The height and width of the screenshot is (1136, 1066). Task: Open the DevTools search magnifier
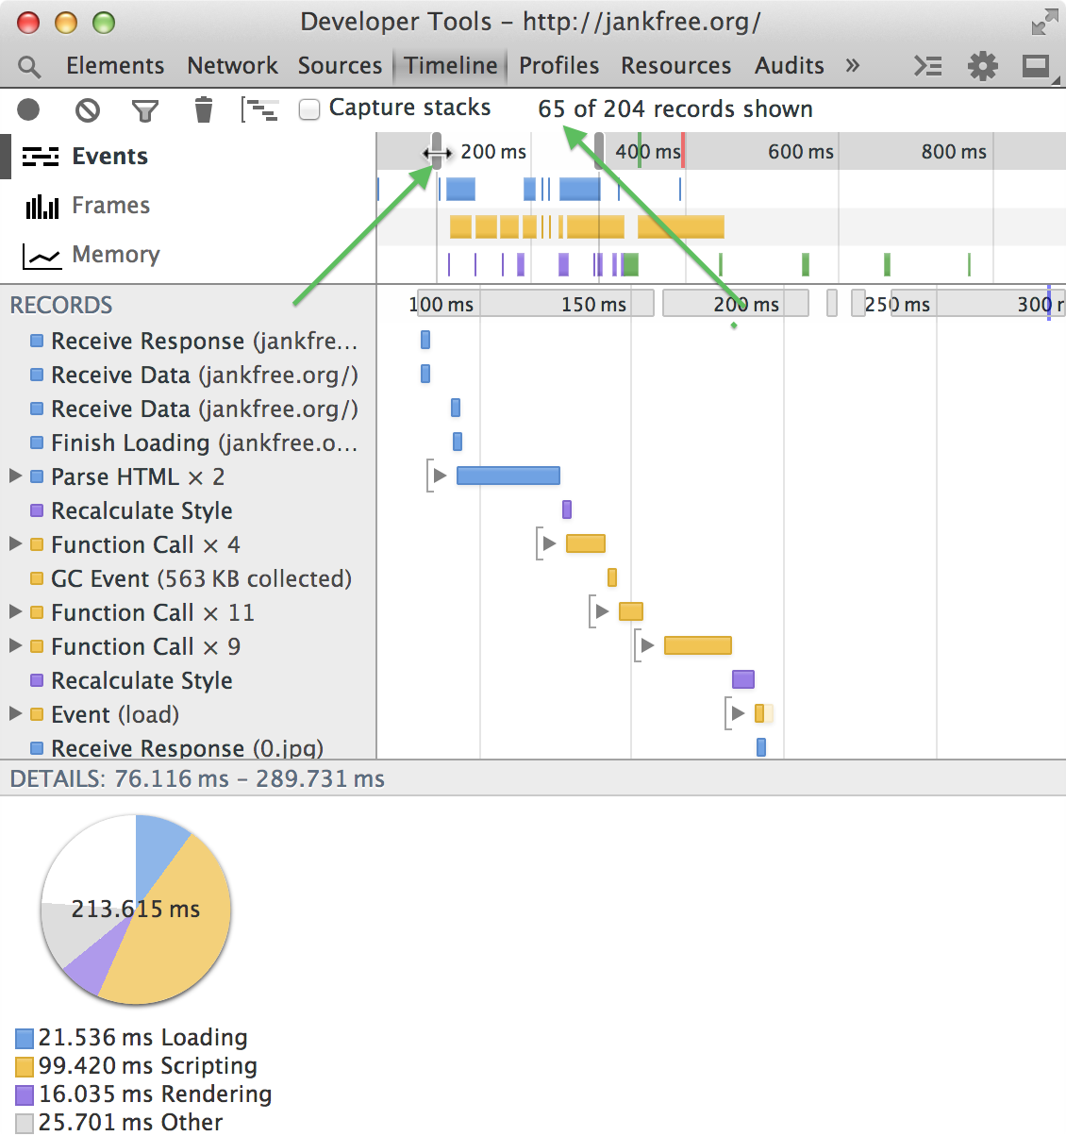29,66
